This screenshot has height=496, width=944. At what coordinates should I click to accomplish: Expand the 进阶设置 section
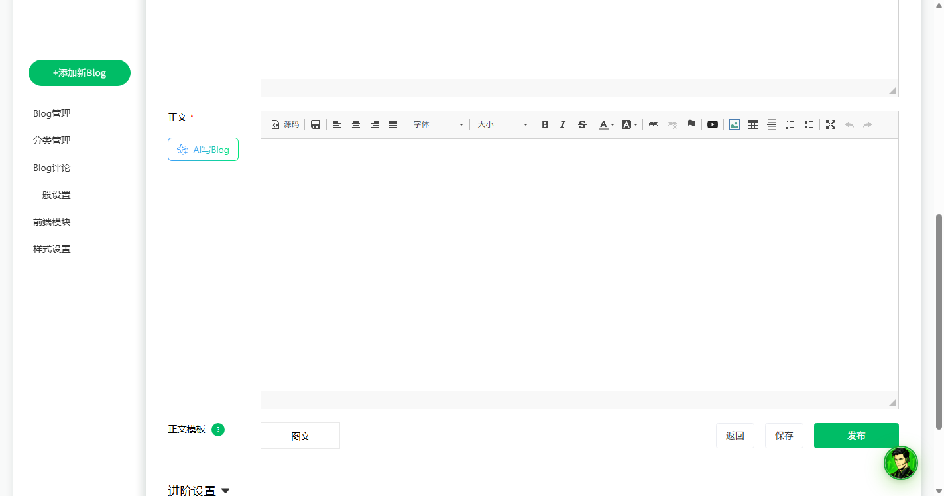199,491
